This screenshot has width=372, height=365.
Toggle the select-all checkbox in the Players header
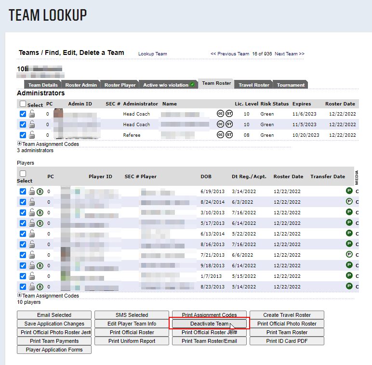click(23, 174)
